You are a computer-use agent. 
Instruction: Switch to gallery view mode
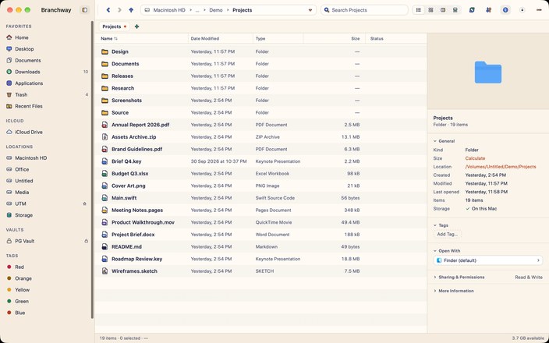tap(455, 10)
